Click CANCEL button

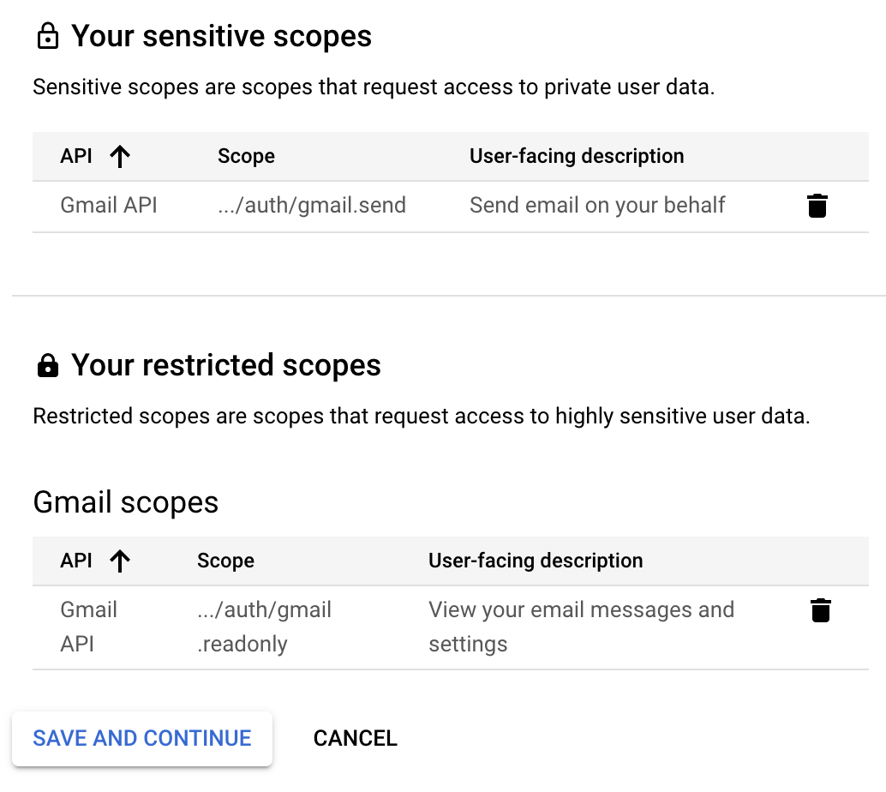point(356,738)
